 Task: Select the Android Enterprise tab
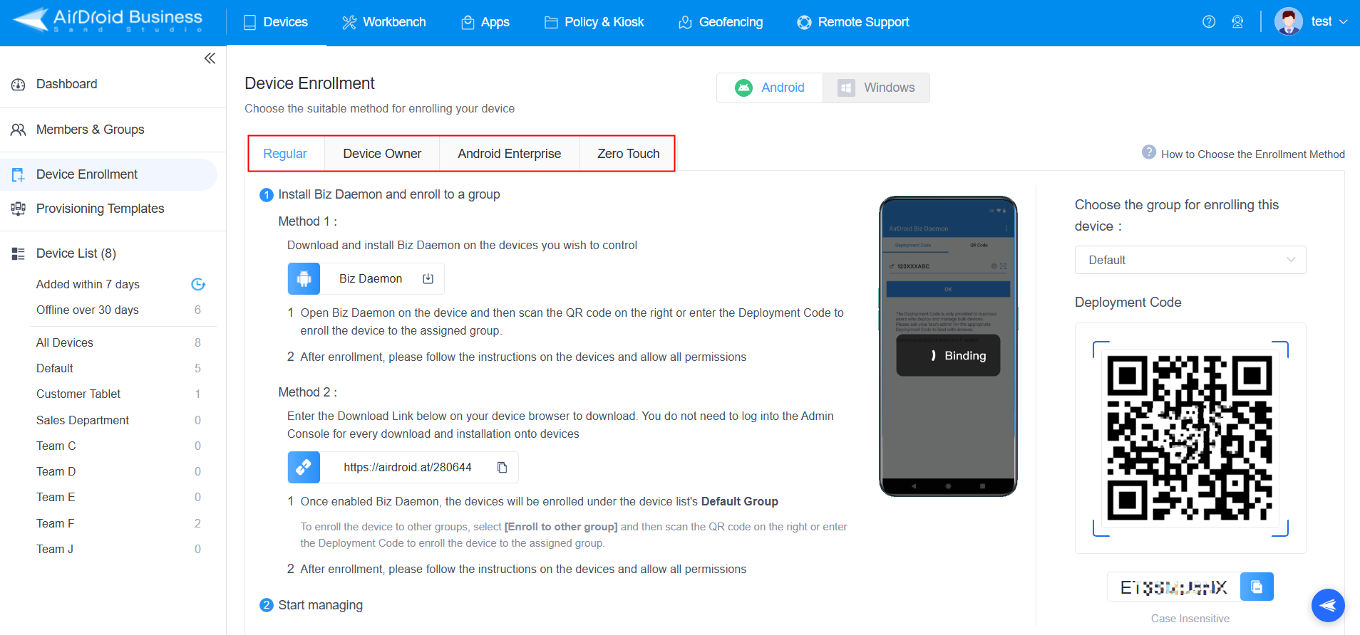tap(509, 154)
